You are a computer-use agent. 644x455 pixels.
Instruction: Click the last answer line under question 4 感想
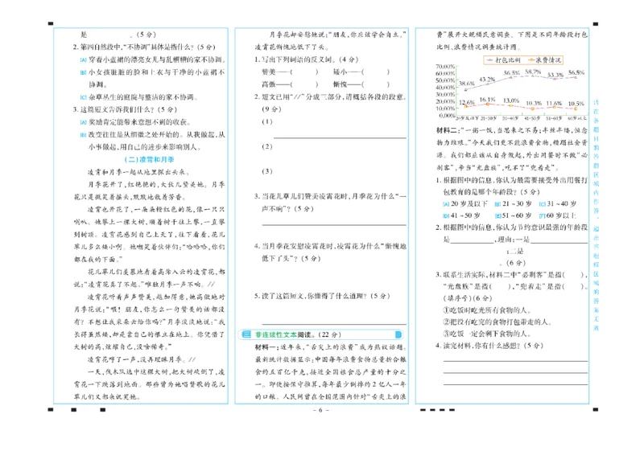click(515, 384)
